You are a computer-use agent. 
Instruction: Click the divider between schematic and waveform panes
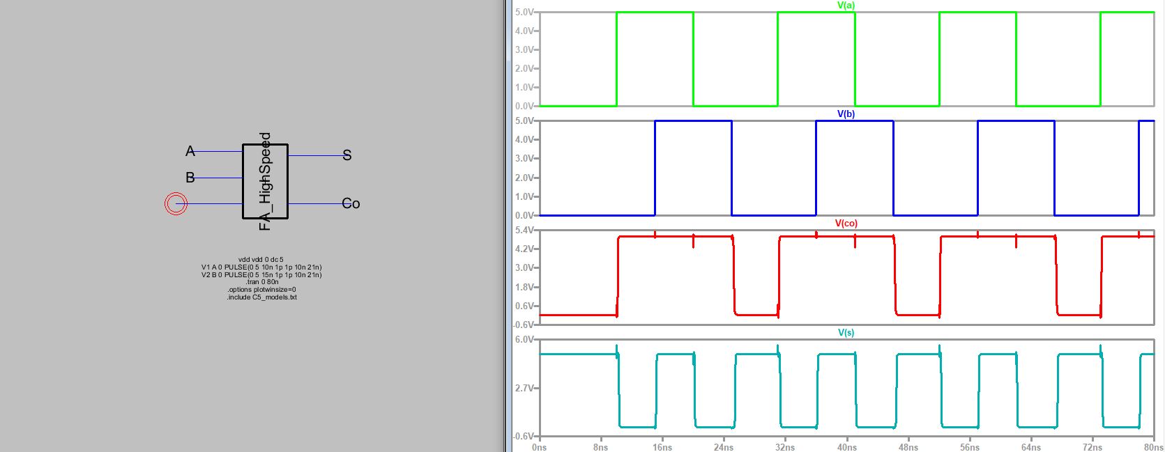pos(505,226)
